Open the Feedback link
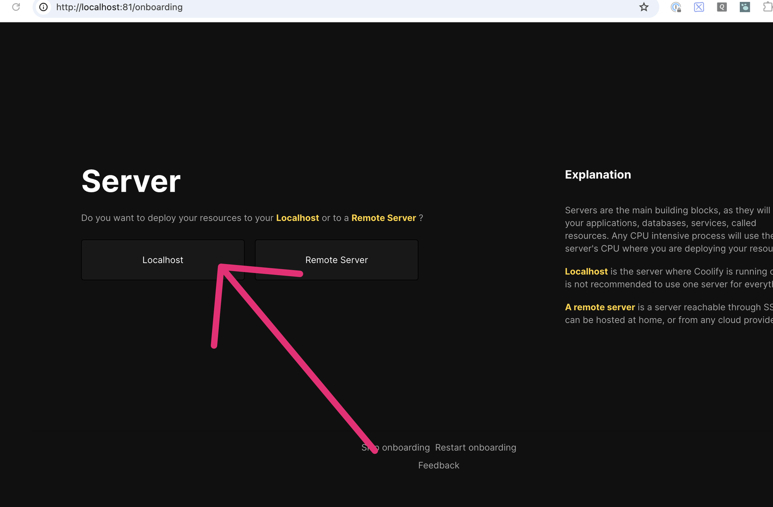The image size is (773, 507). click(439, 465)
